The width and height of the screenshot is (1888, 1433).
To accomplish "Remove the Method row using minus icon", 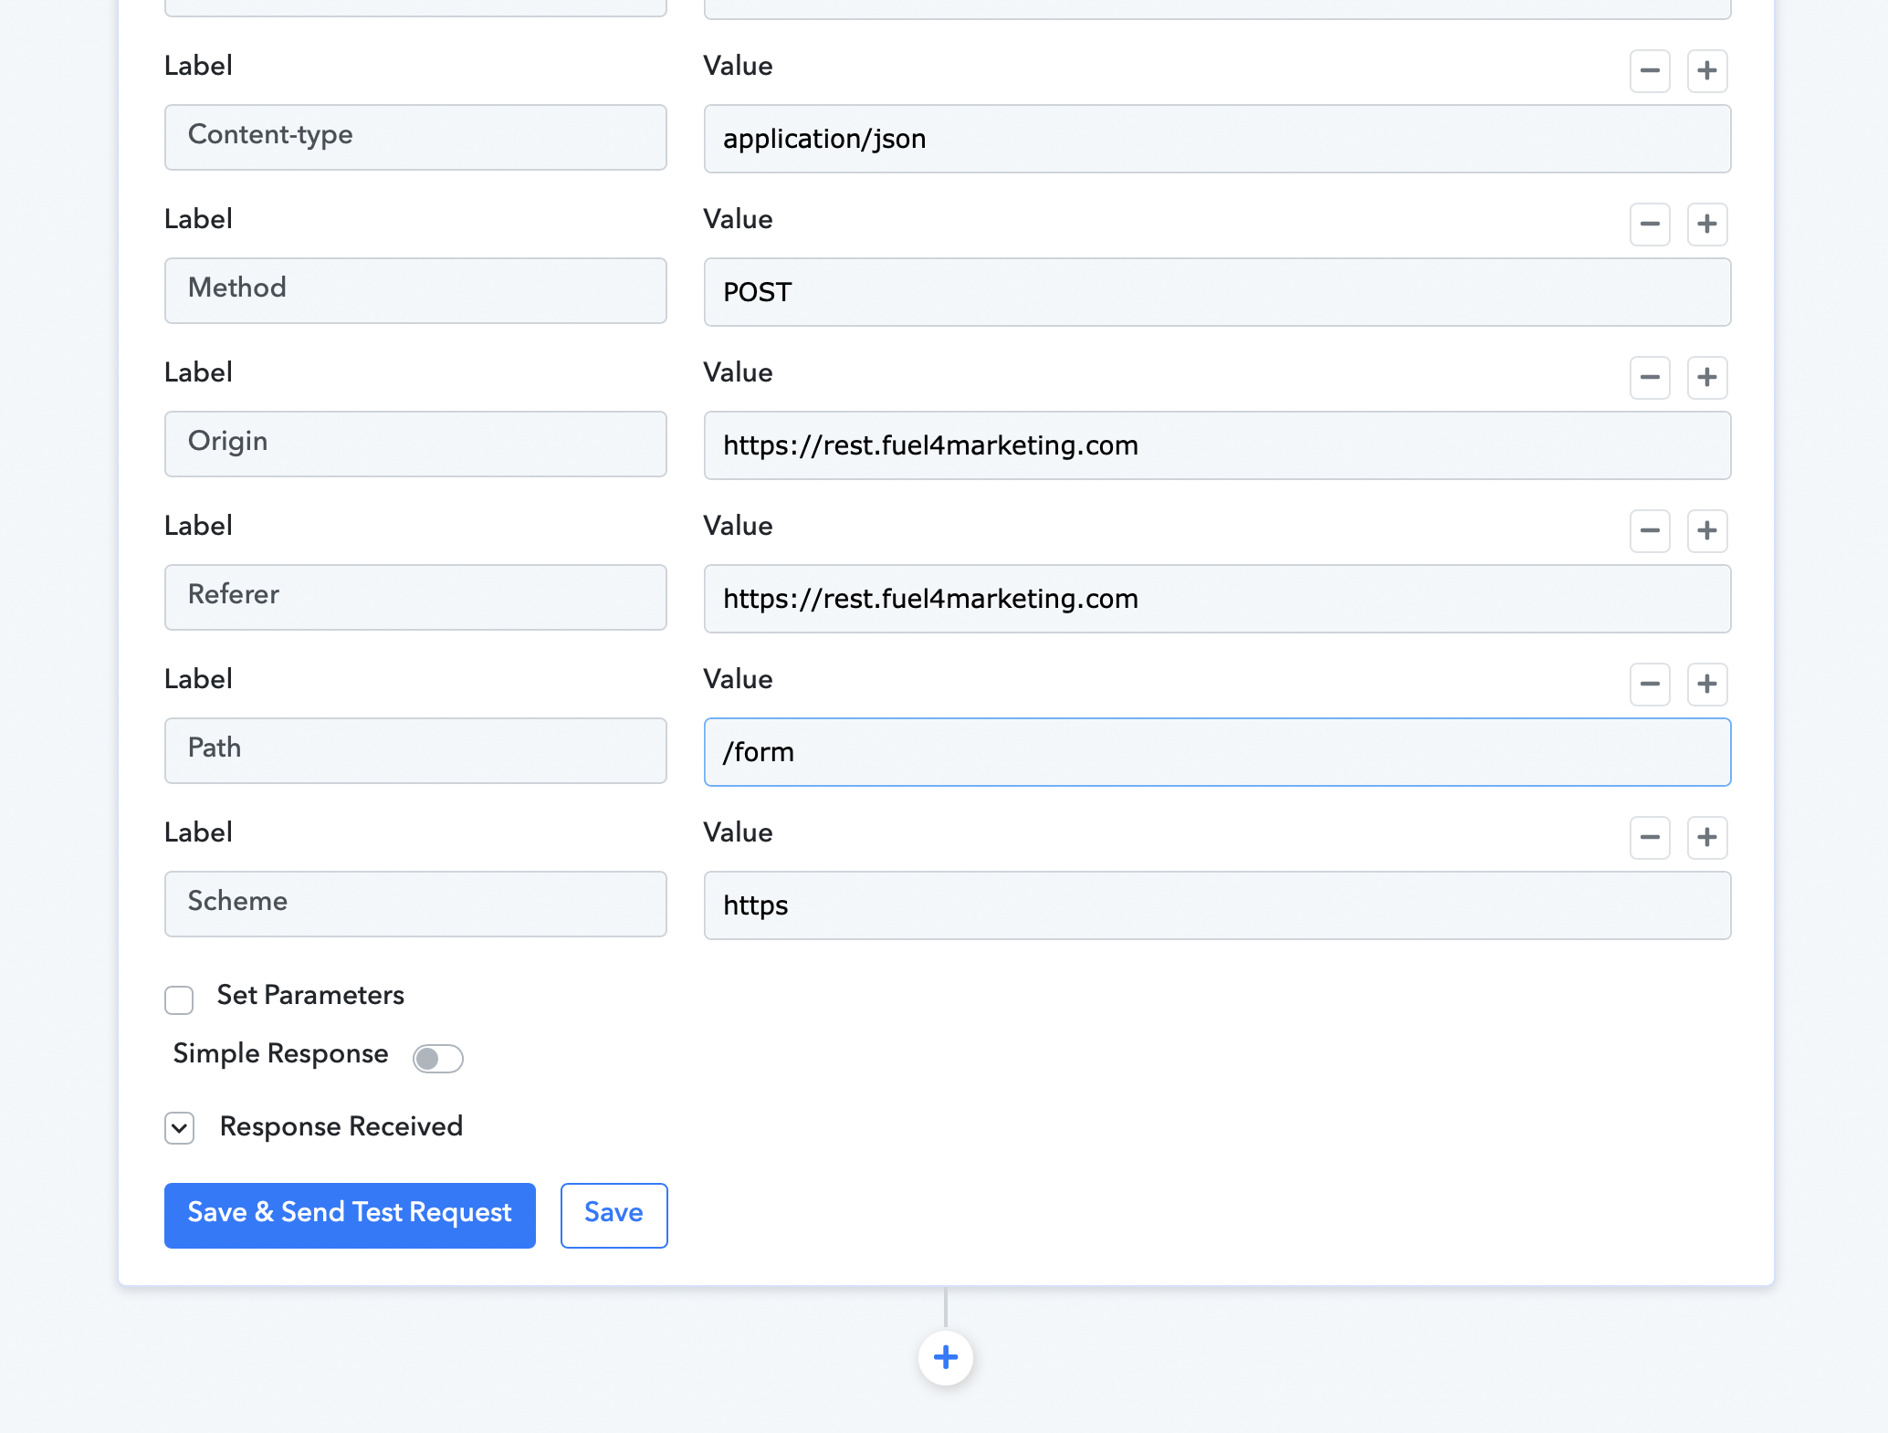I will tap(1650, 225).
